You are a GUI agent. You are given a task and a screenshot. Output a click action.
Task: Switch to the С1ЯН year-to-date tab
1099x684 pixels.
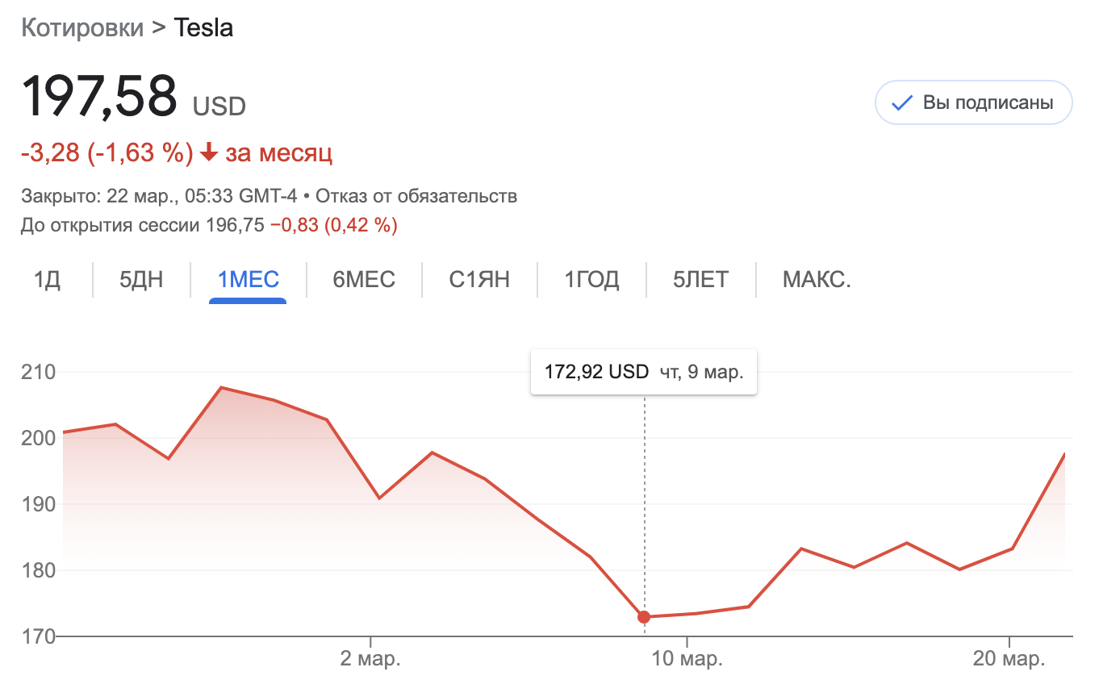[x=479, y=280]
